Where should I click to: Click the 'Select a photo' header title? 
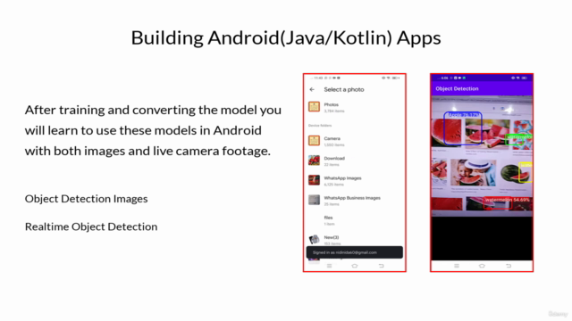(344, 89)
